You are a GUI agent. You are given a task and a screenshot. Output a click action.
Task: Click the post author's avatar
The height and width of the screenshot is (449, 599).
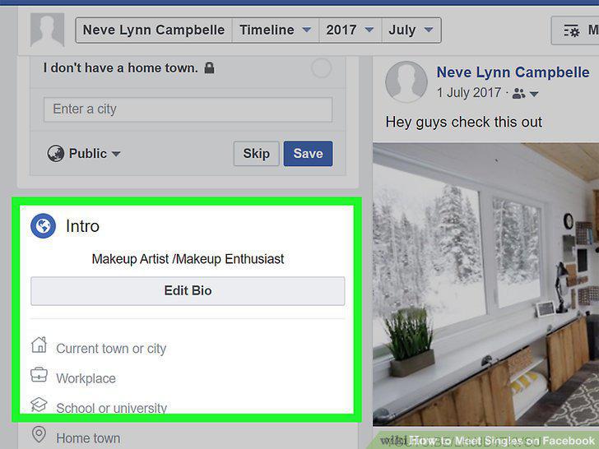tap(406, 82)
